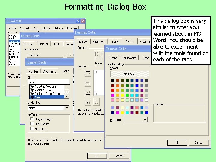Apply the diagonal up border button

point(88,102)
